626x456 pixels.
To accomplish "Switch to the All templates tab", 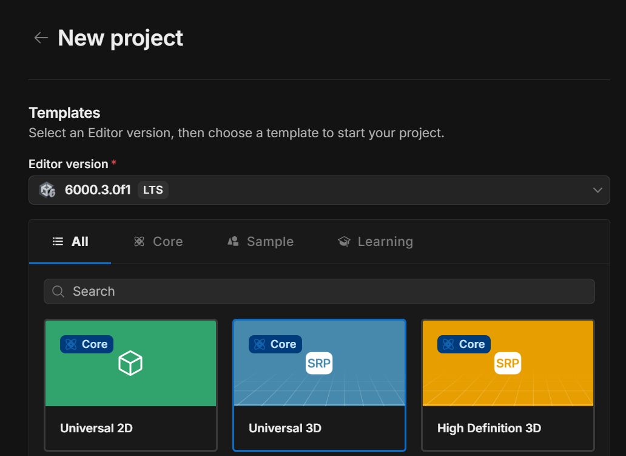I will pos(70,242).
